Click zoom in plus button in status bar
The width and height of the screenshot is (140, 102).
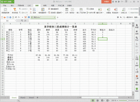(x=137, y=101)
